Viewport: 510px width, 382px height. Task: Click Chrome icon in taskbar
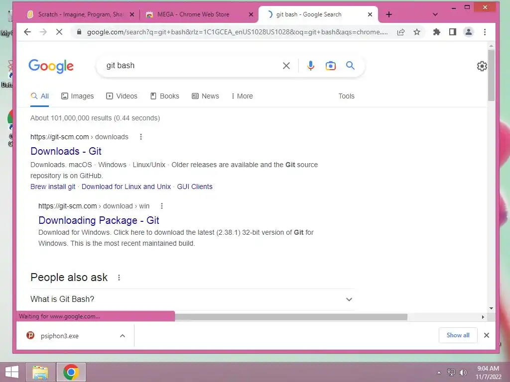click(x=71, y=372)
